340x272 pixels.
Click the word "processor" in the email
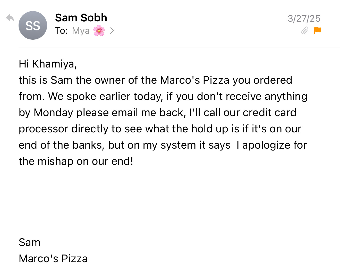[43, 129]
